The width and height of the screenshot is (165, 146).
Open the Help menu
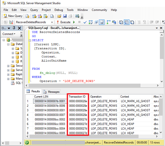[x=114, y=10]
